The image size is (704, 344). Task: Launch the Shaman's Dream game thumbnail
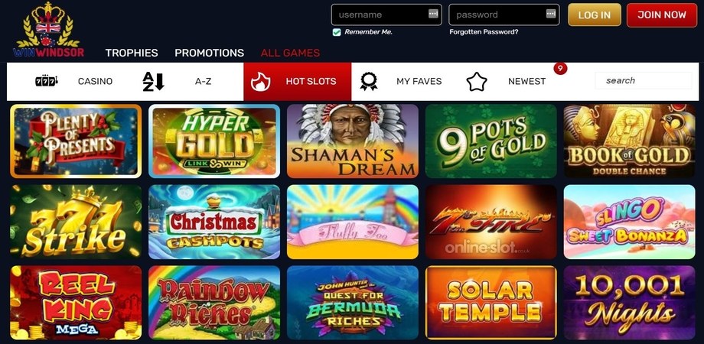coord(353,141)
